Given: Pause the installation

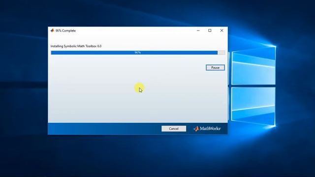Looking at the screenshot, I should point(215,68).
